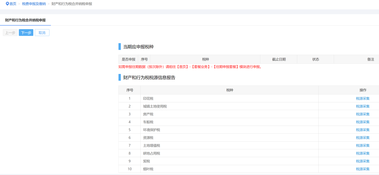Screen dimensions: 379x175
Task: Select the 印花税 row text
Action: click(x=148, y=99)
